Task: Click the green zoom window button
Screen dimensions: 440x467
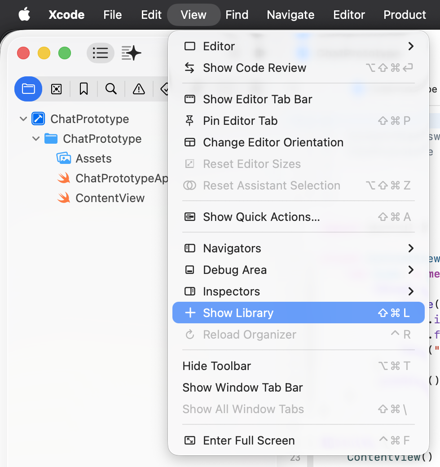Action: click(x=65, y=53)
